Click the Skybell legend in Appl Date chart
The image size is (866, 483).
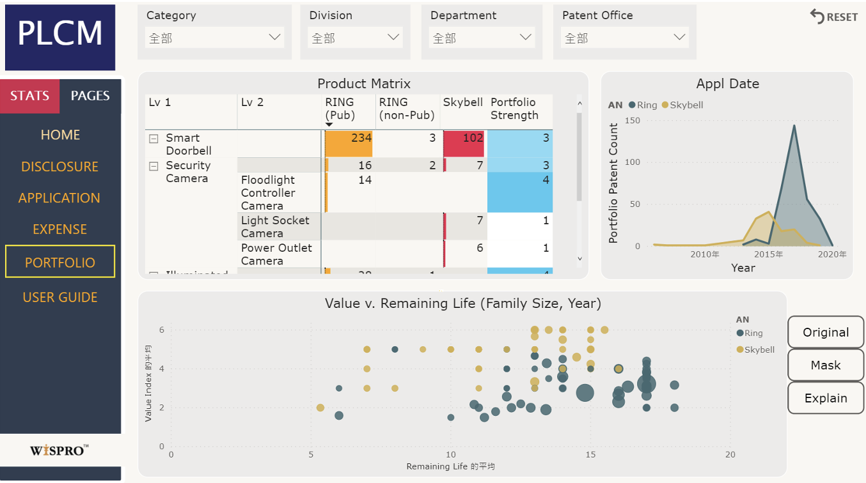point(682,105)
